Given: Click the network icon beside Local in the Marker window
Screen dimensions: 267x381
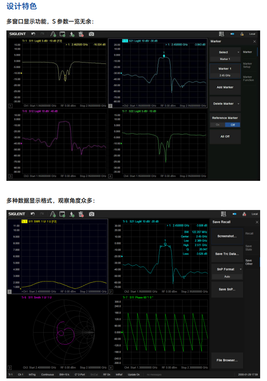Looking at the screenshot, I should click(242, 34).
